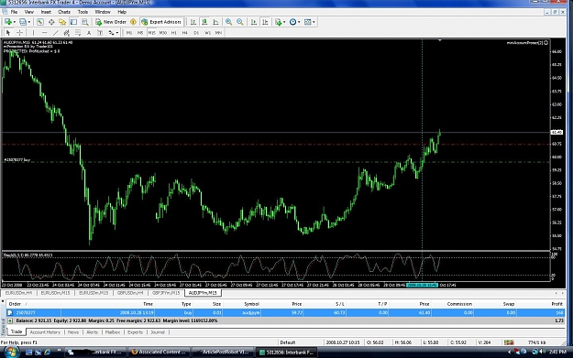This screenshot has height=358, width=573.
Task: Open the Tools menu
Action: point(83,12)
